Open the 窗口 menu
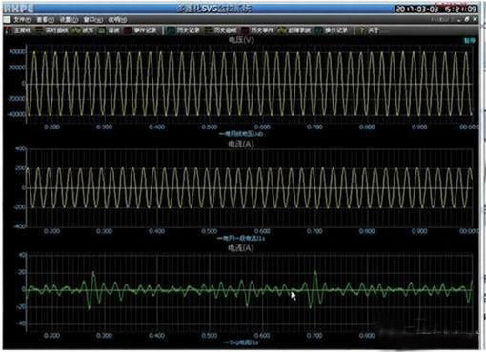 [x=93, y=20]
